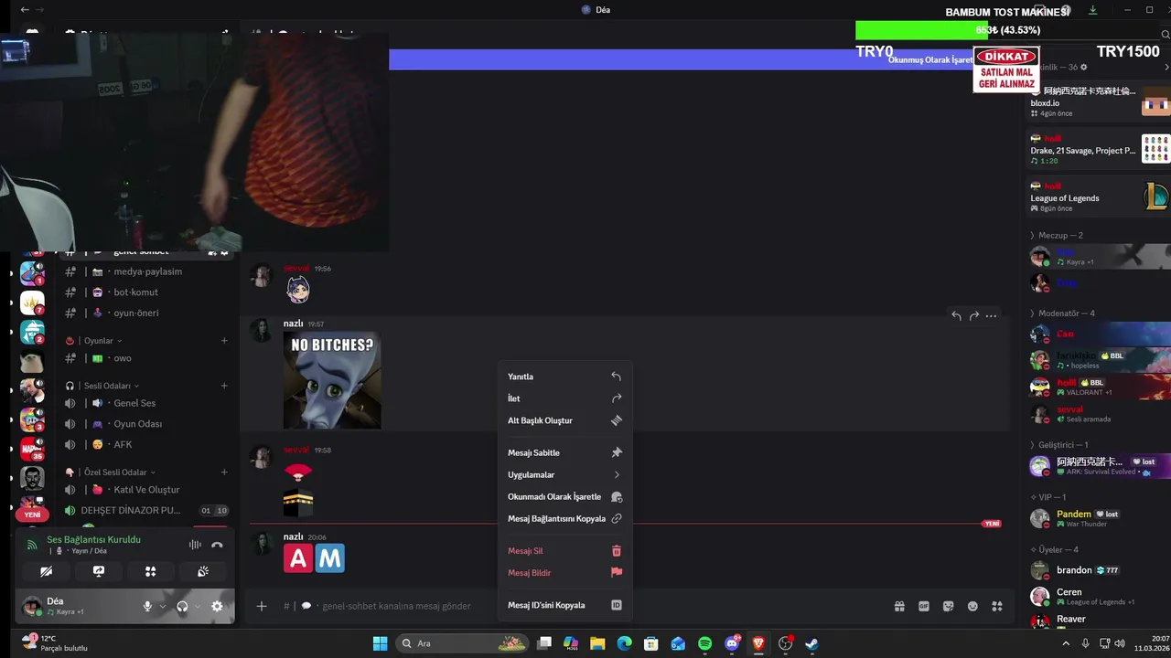Open the activities button in voice panel
This screenshot has width=1171, height=658.
(x=151, y=571)
